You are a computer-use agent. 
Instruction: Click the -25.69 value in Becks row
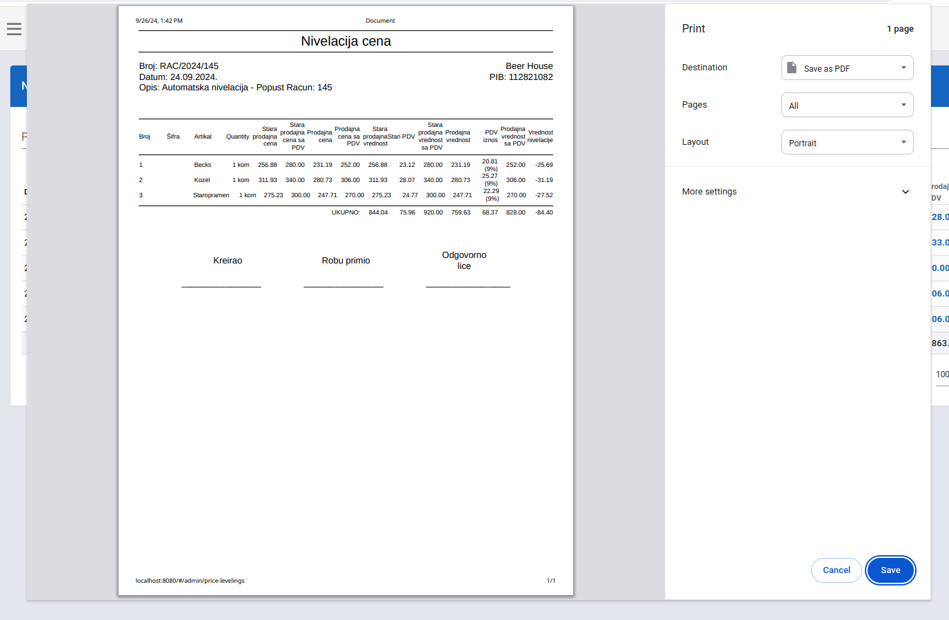[x=544, y=165]
